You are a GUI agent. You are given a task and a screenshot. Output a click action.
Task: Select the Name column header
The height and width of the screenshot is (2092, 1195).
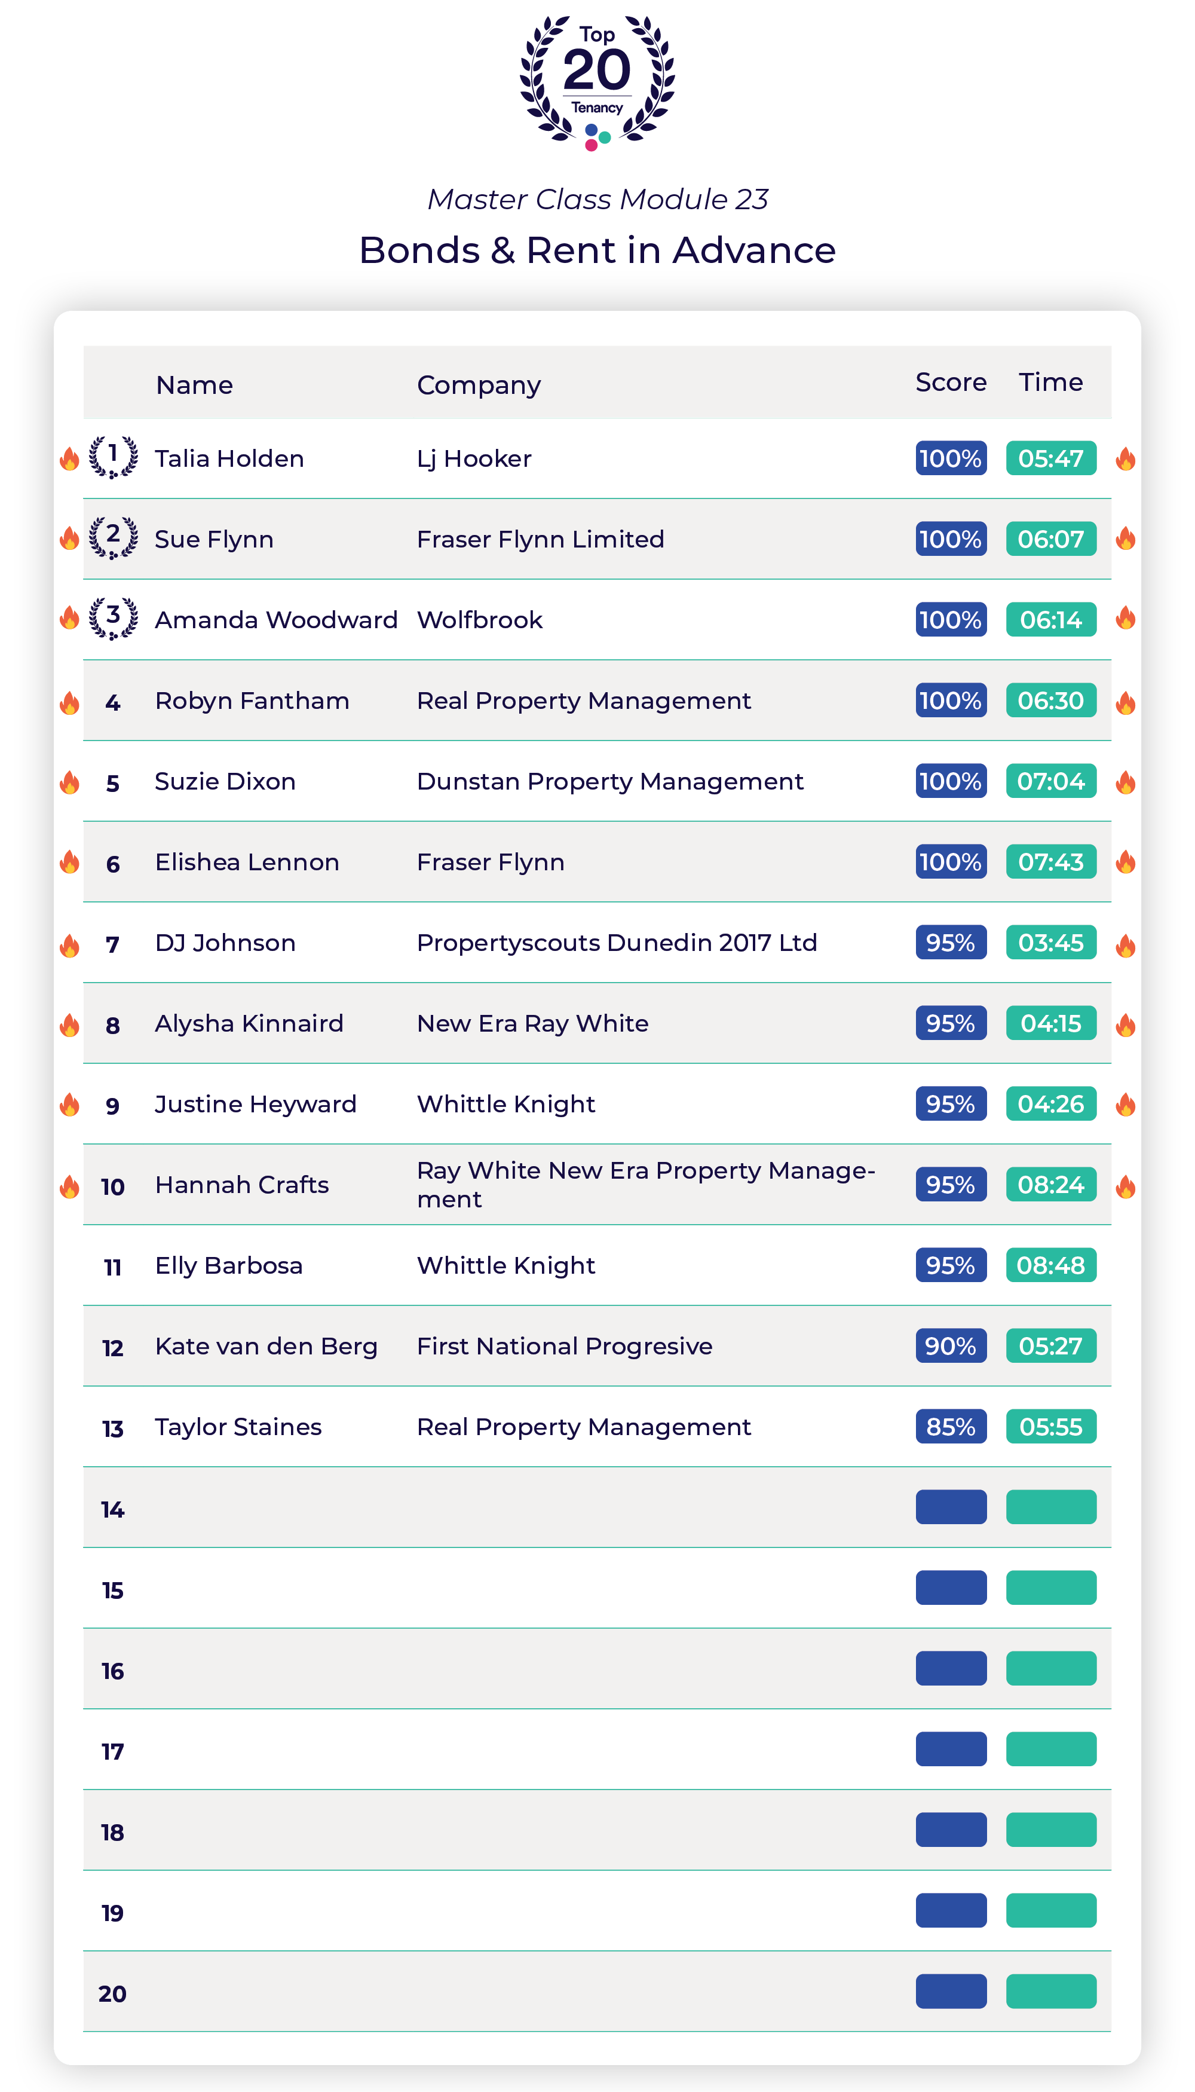(x=195, y=385)
